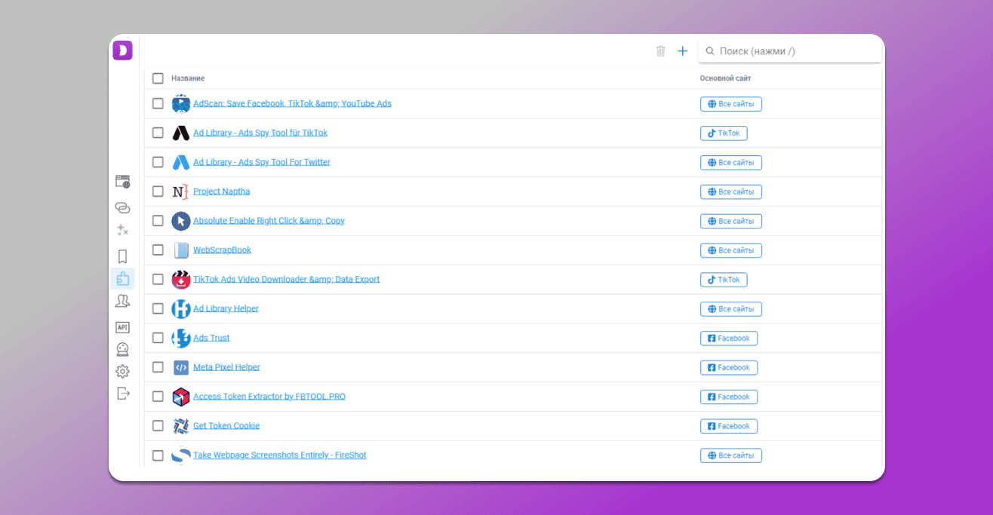Check the Ad Library TikTok row checkbox
The height and width of the screenshot is (515, 993).
tap(158, 133)
